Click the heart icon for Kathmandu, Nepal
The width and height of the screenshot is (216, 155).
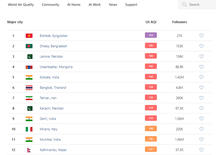[x=201, y=150]
